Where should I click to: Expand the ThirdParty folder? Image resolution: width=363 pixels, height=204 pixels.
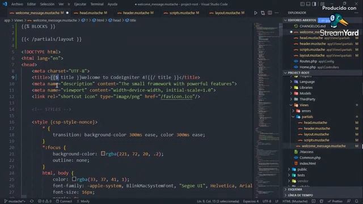(x=307, y=99)
